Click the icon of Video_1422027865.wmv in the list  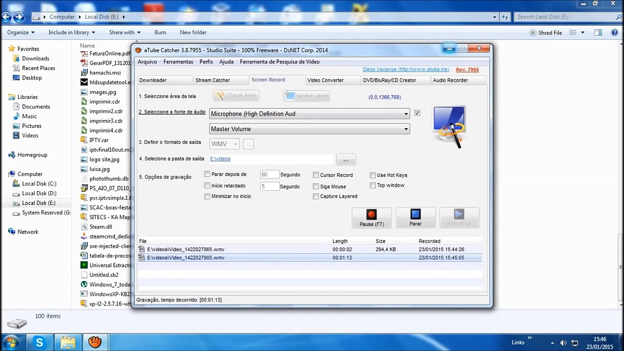142,250
